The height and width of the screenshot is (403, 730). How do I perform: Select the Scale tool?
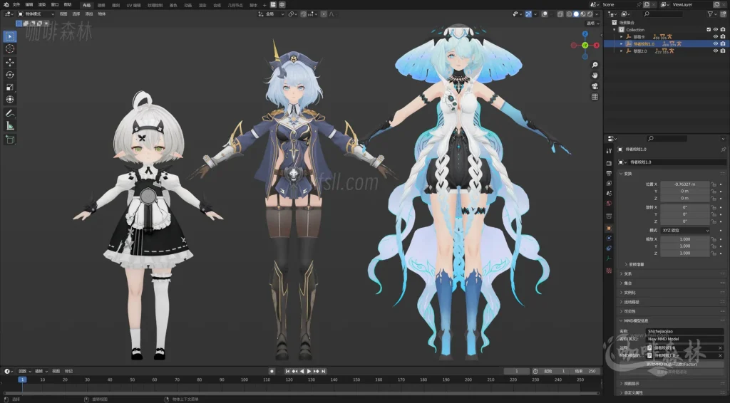pos(10,87)
